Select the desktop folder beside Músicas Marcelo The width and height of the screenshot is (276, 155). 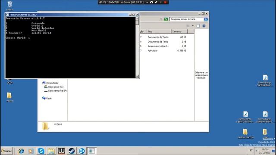tap(265, 133)
